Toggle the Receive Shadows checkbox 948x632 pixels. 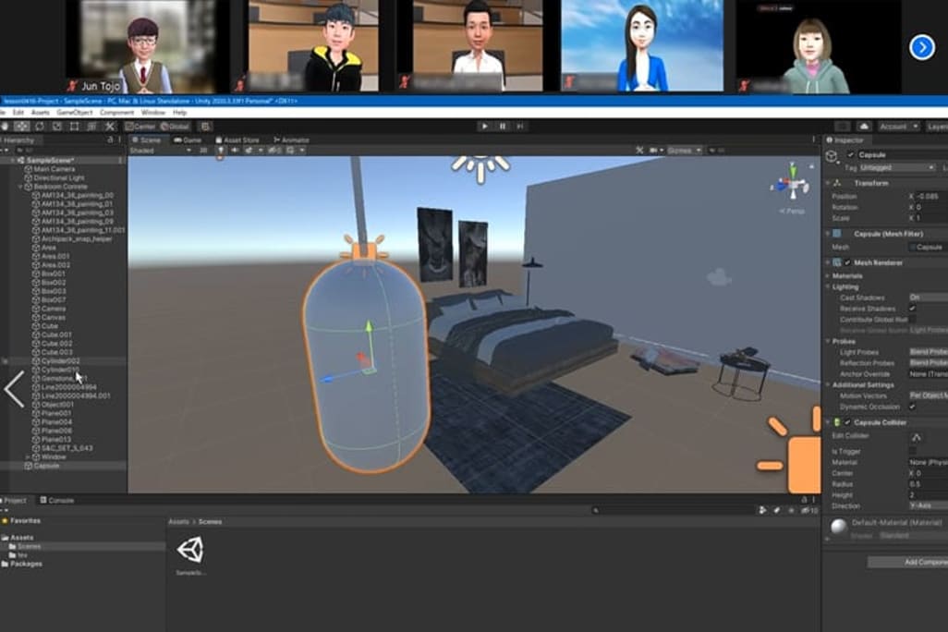point(912,309)
